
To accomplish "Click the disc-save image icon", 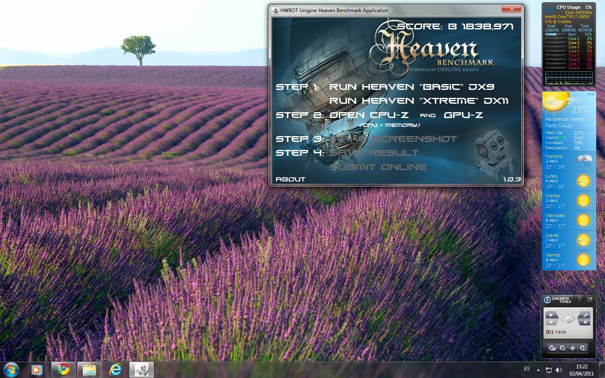I will coord(563,348).
